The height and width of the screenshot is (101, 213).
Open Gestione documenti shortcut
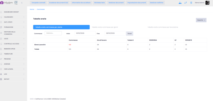(116, 3)
